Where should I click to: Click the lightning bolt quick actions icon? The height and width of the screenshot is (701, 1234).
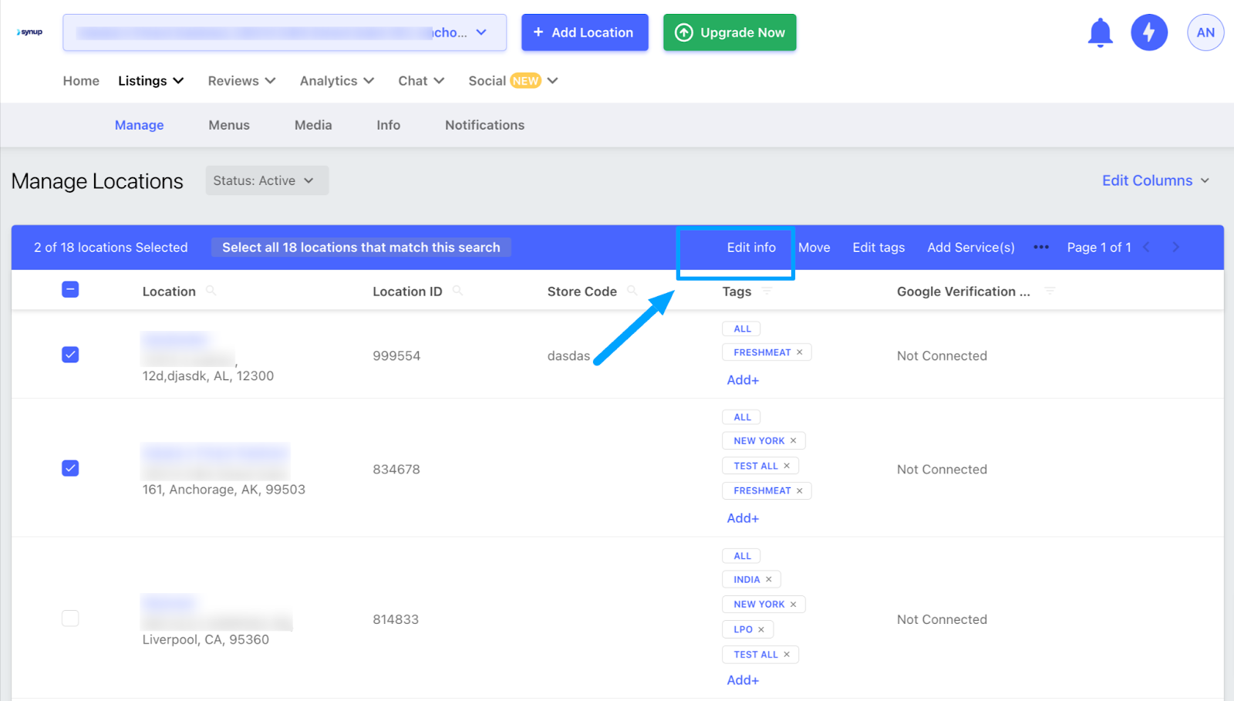tap(1149, 32)
